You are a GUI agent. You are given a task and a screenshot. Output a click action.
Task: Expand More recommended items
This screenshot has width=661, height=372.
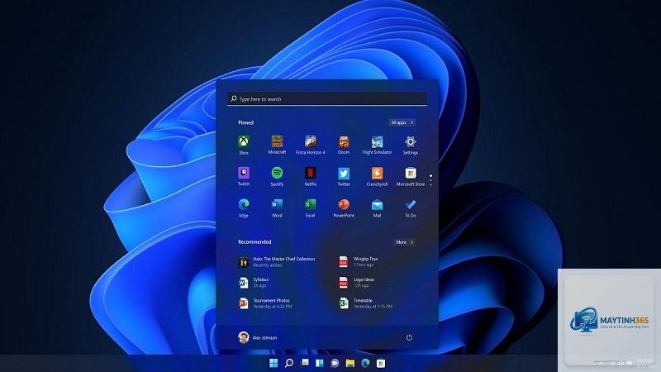click(x=405, y=242)
